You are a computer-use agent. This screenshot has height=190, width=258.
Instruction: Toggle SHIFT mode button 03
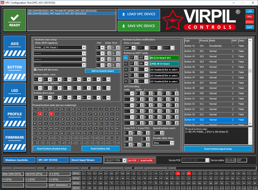click(126, 69)
